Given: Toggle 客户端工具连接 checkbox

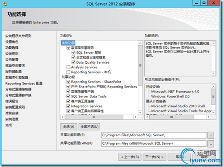Looking at the screenshot, I should tap(69, 101).
